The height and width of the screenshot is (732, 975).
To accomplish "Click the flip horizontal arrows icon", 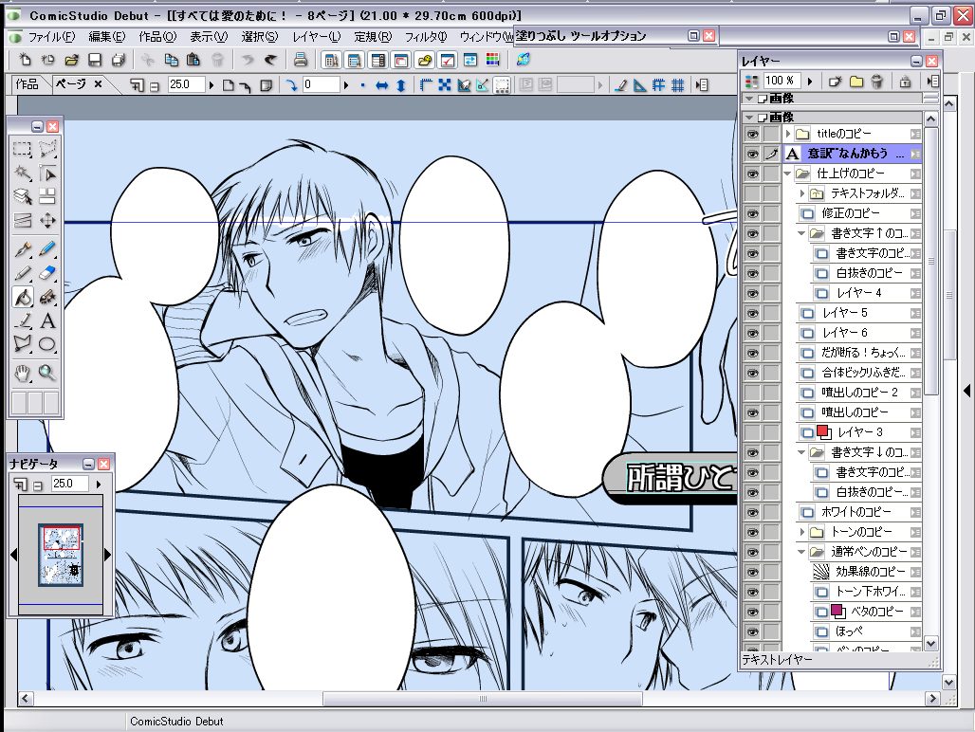I will [382, 85].
